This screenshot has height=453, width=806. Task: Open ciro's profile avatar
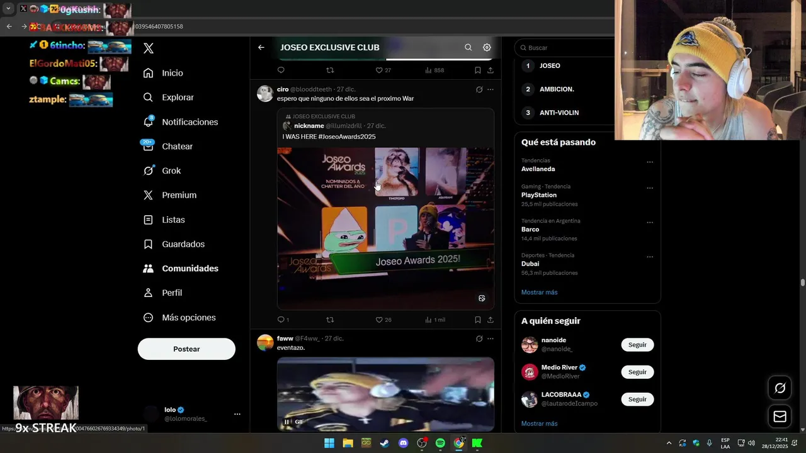(266, 94)
